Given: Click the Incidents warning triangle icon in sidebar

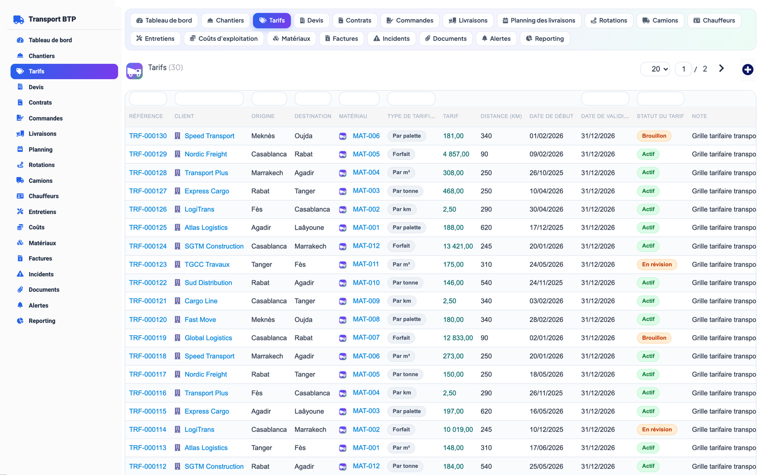Looking at the screenshot, I should (x=20, y=274).
